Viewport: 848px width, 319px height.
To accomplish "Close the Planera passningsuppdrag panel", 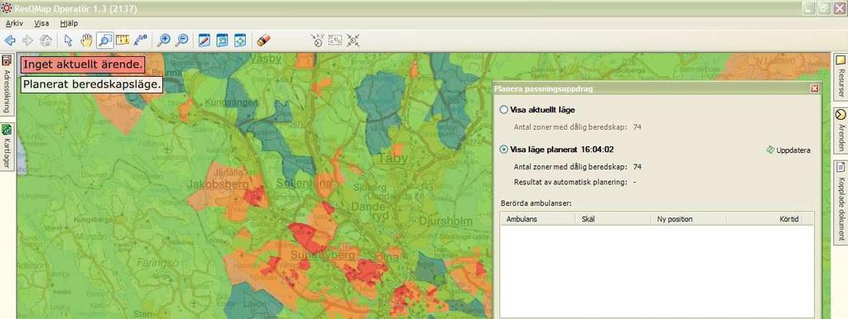I will coord(815,88).
